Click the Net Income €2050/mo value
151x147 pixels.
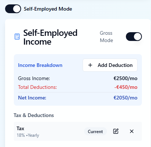tap(126, 98)
